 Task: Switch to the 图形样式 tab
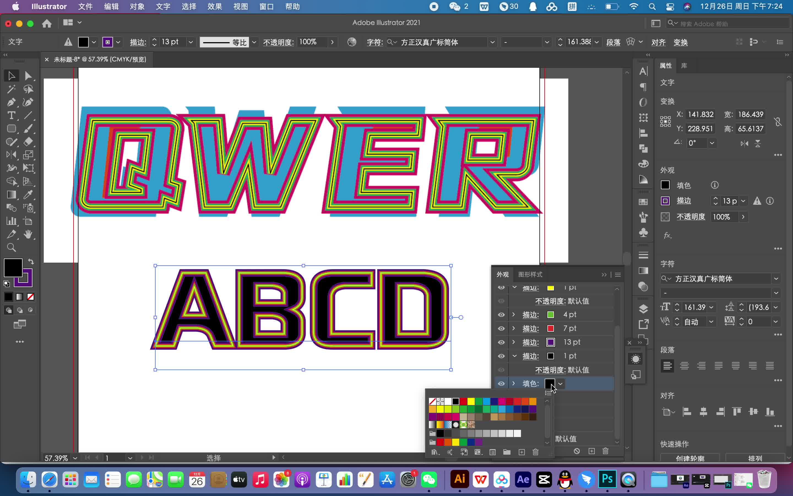coord(531,274)
